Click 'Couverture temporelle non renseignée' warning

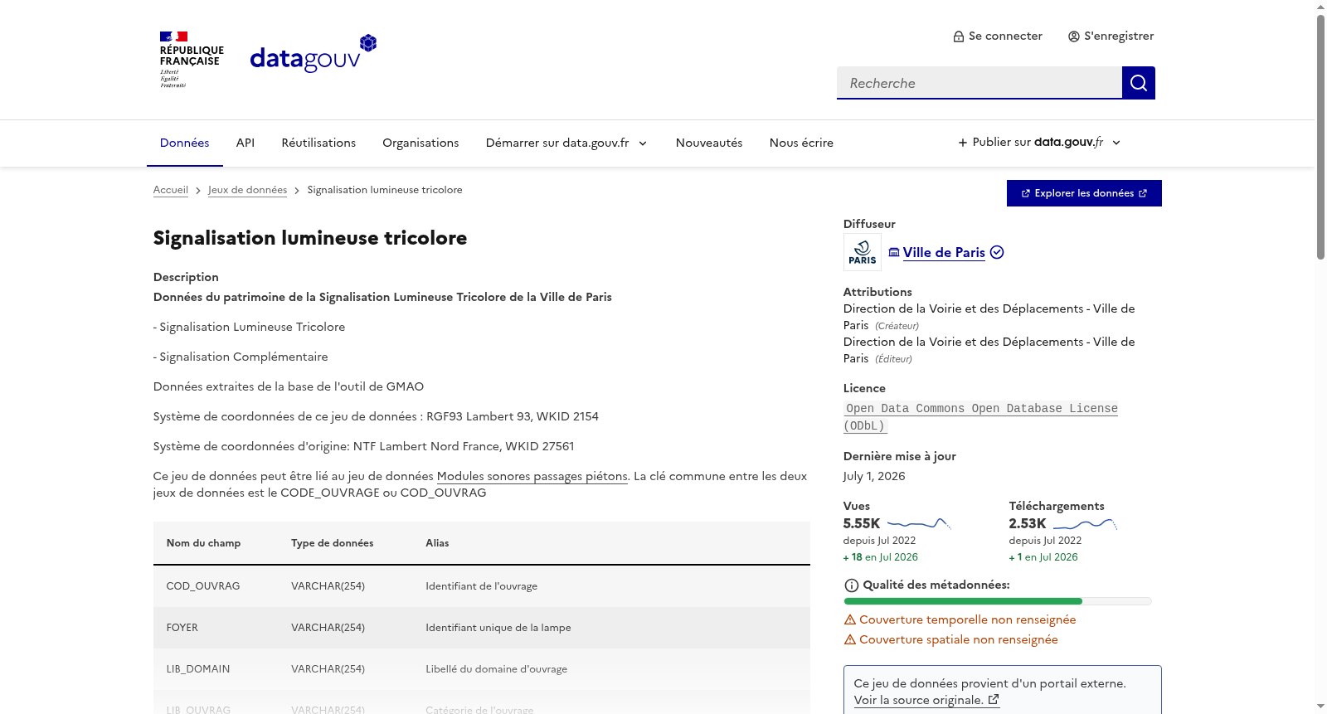(x=967, y=619)
